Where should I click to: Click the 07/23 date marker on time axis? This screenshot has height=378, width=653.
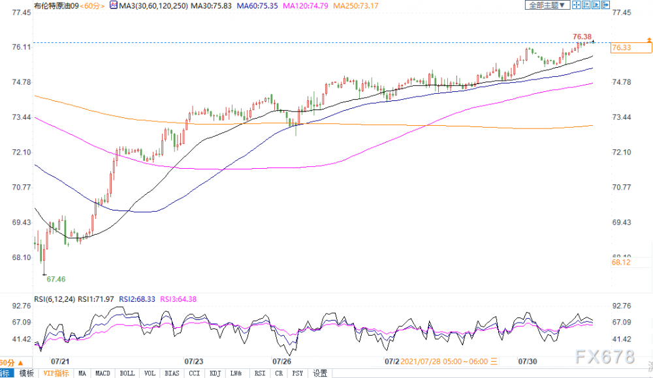(194, 361)
